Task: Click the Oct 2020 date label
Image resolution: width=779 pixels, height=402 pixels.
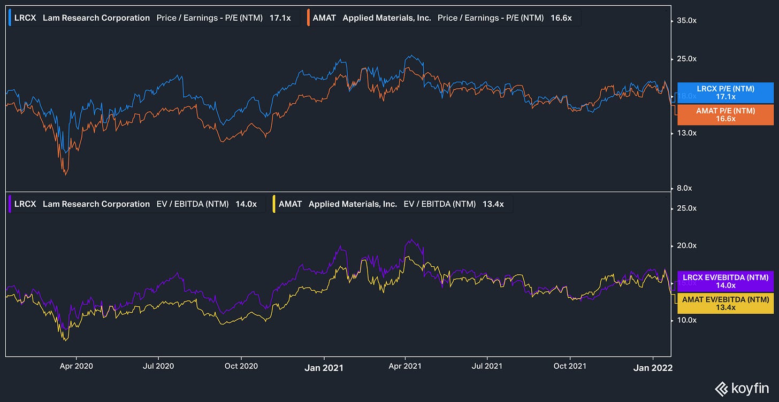Action: point(241,366)
